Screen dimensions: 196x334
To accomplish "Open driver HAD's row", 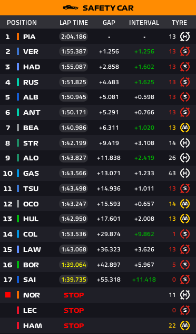I will point(98,67).
